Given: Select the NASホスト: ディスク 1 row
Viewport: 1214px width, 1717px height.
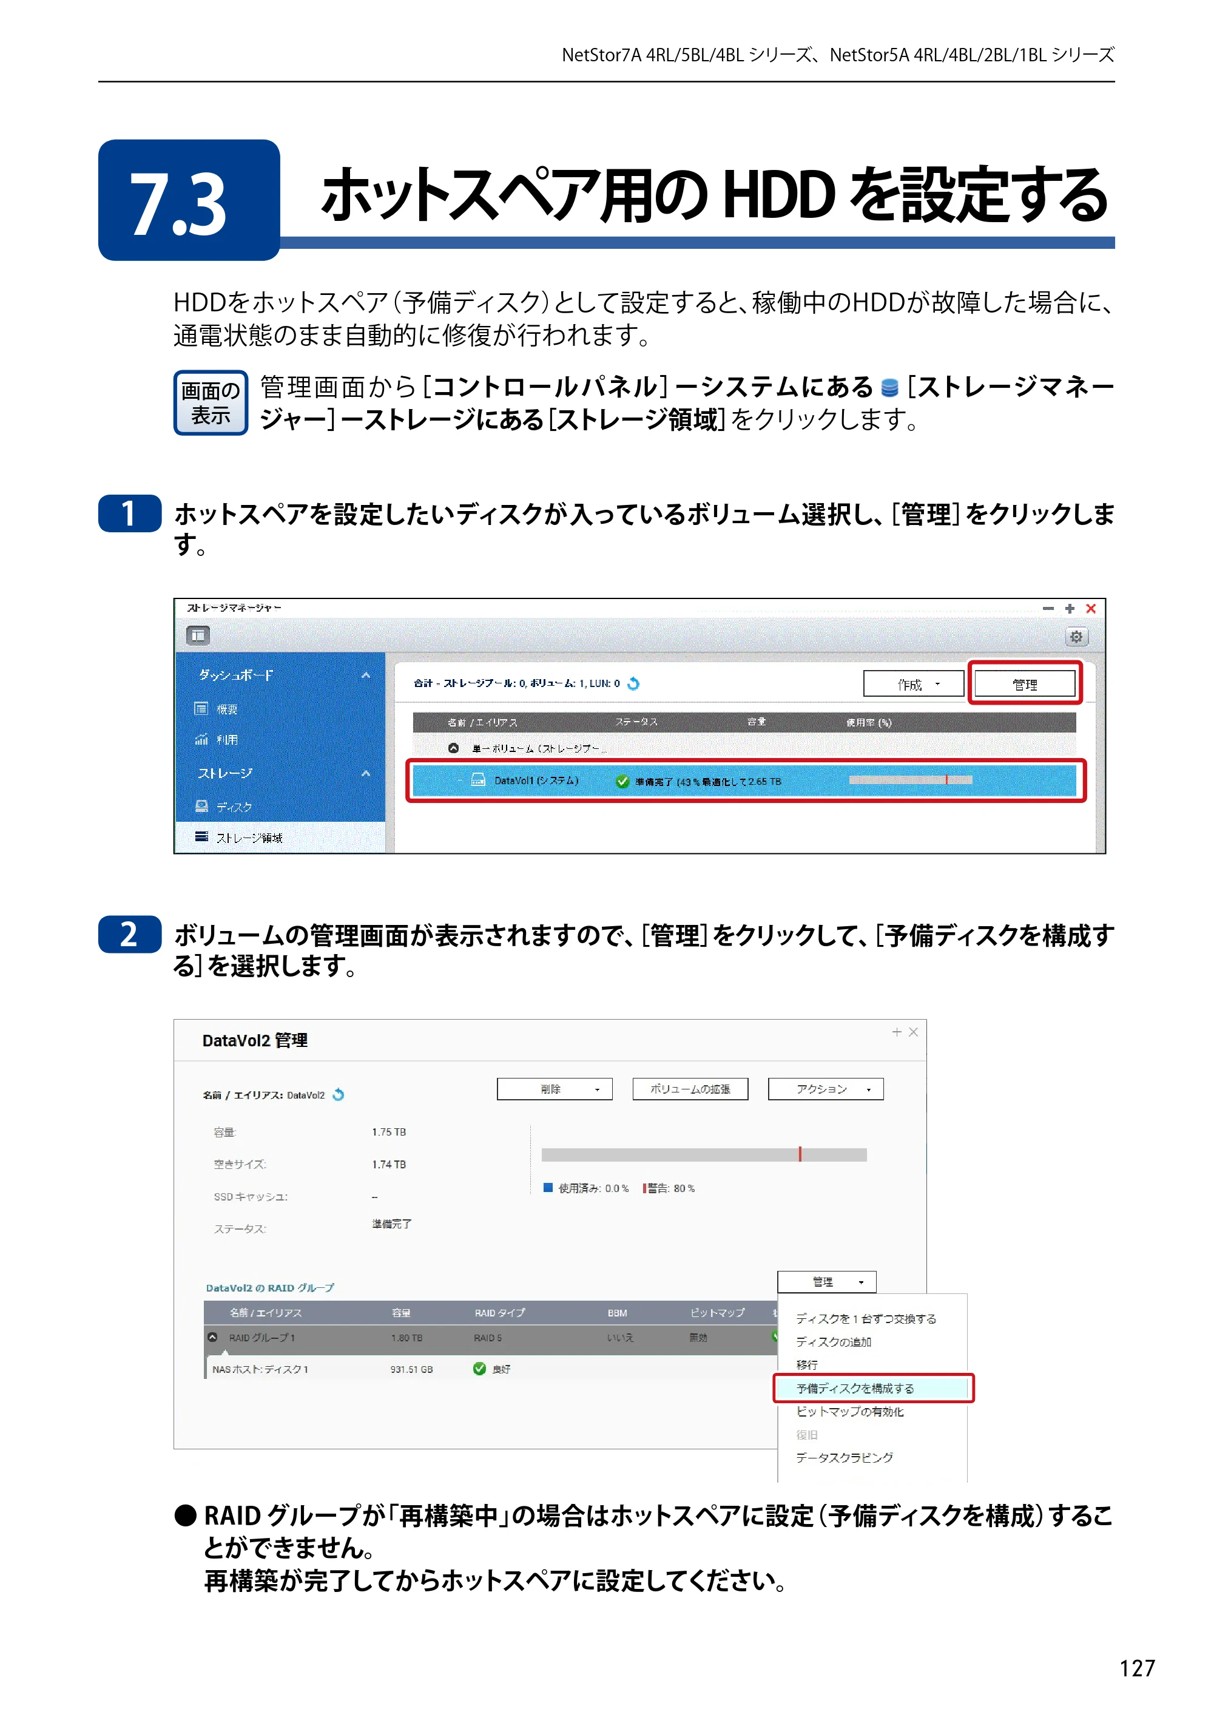Looking at the screenshot, I should click(x=490, y=1369).
